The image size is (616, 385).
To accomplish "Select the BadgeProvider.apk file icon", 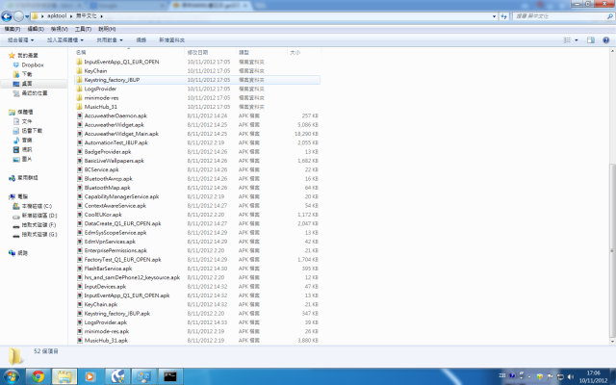I will [80, 152].
